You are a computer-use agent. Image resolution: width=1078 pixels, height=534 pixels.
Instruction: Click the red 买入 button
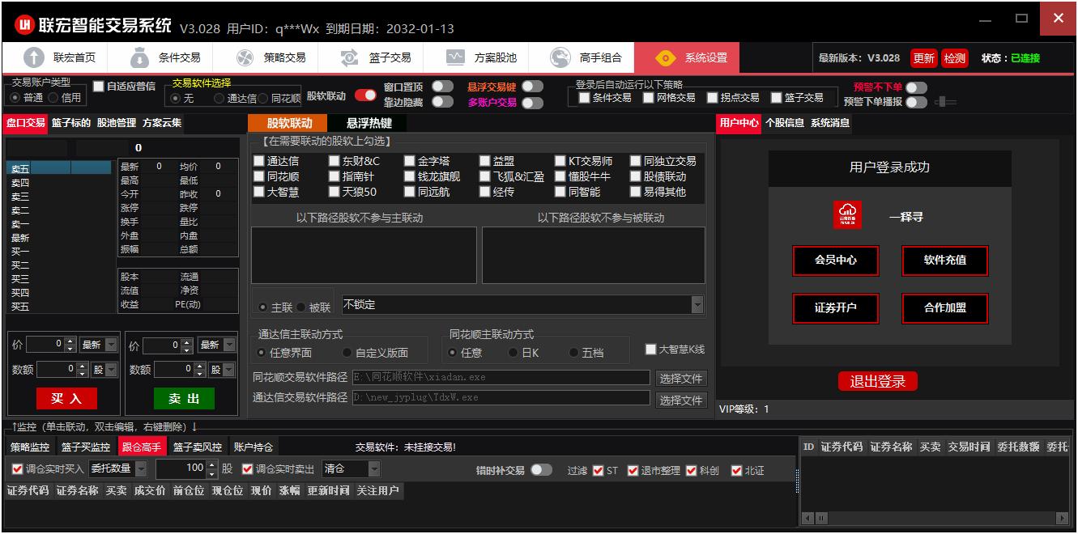coord(66,399)
